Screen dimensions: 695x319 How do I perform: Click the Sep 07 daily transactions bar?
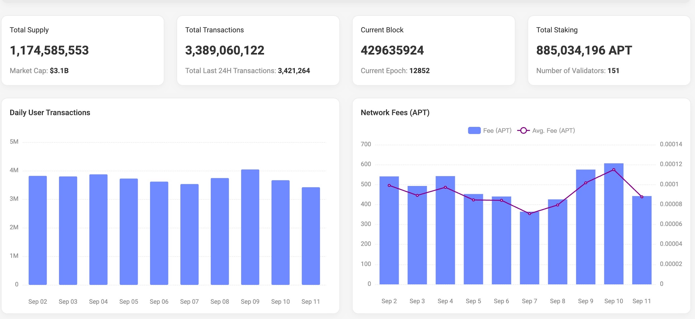189,235
